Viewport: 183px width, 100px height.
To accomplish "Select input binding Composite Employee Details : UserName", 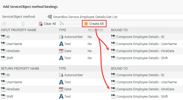I will tap(147, 44).
